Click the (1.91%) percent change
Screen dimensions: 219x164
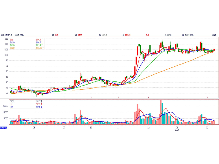tap(168, 35)
